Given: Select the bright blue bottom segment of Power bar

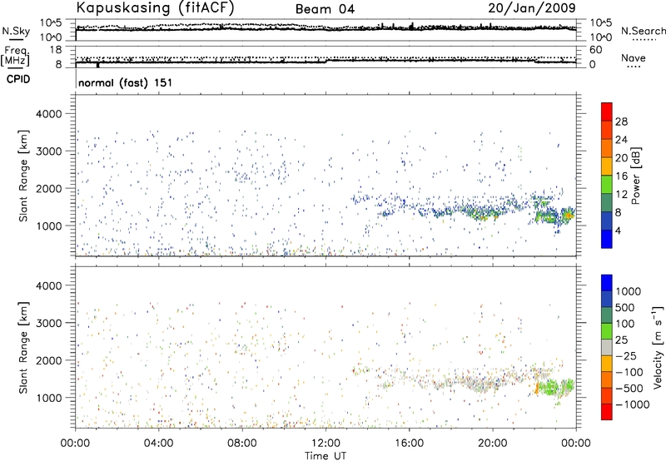Looking at the screenshot, I should coord(607,239).
